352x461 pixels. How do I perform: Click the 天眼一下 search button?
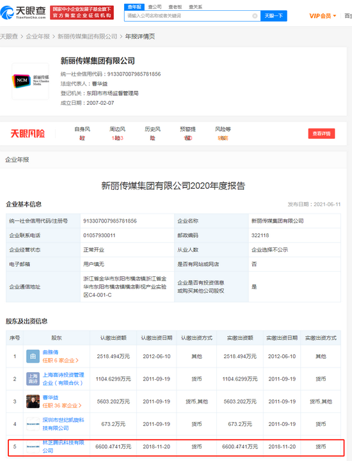pyautogui.click(x=274, y=16)
